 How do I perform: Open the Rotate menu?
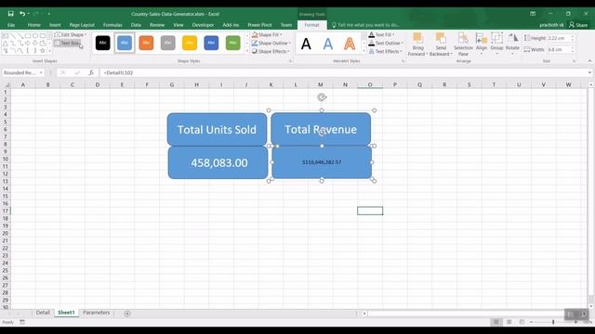512,44
